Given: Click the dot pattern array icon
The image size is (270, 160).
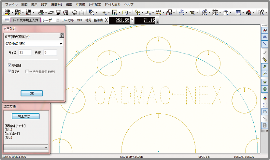Looking at the screenshot, I should [159, 12].
